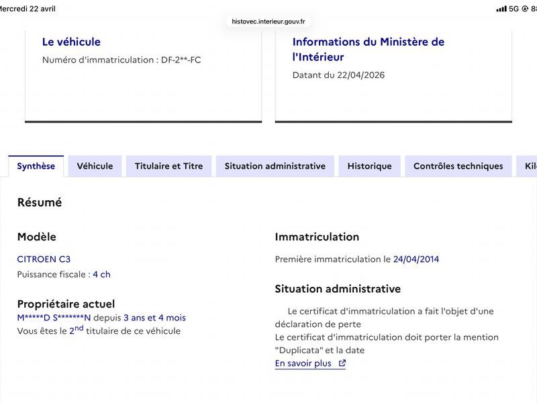This screenshot has height=403, width=537.
Task: Click the 'Mercredi 22 avril' date in status bar
Action: [28, 9]
